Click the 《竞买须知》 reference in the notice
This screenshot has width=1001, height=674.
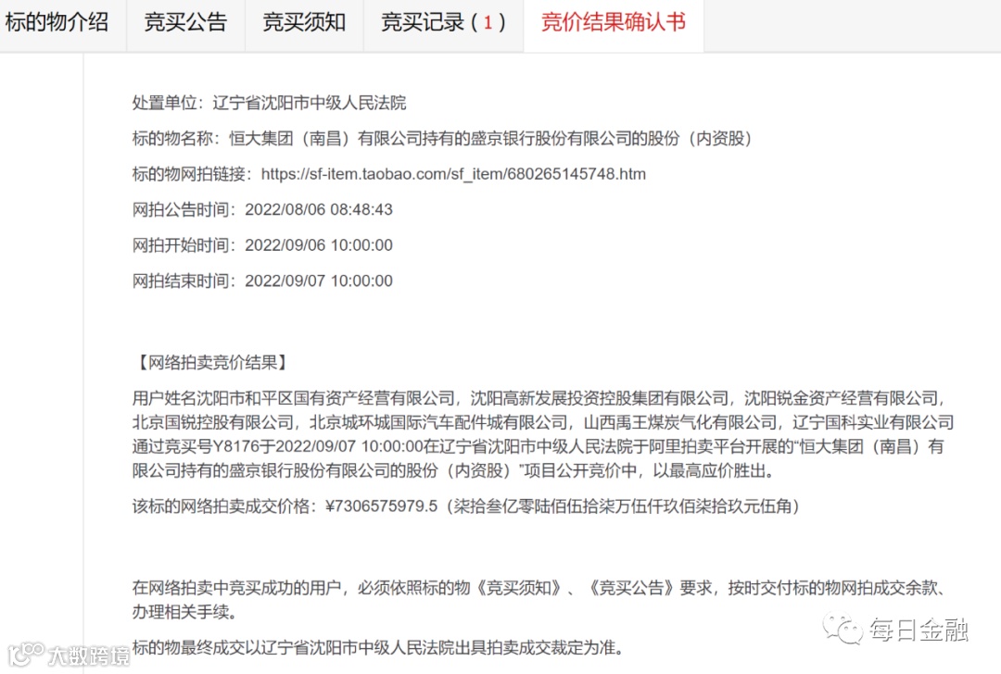(x=518, y=587)
